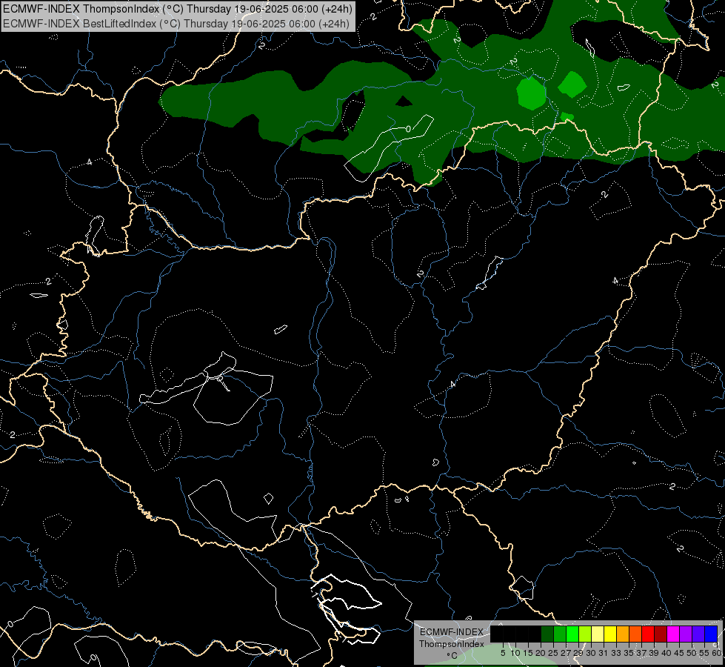Click the yellow-green 29-30 legend swatch
725x667 pixels.
(585, 634)
